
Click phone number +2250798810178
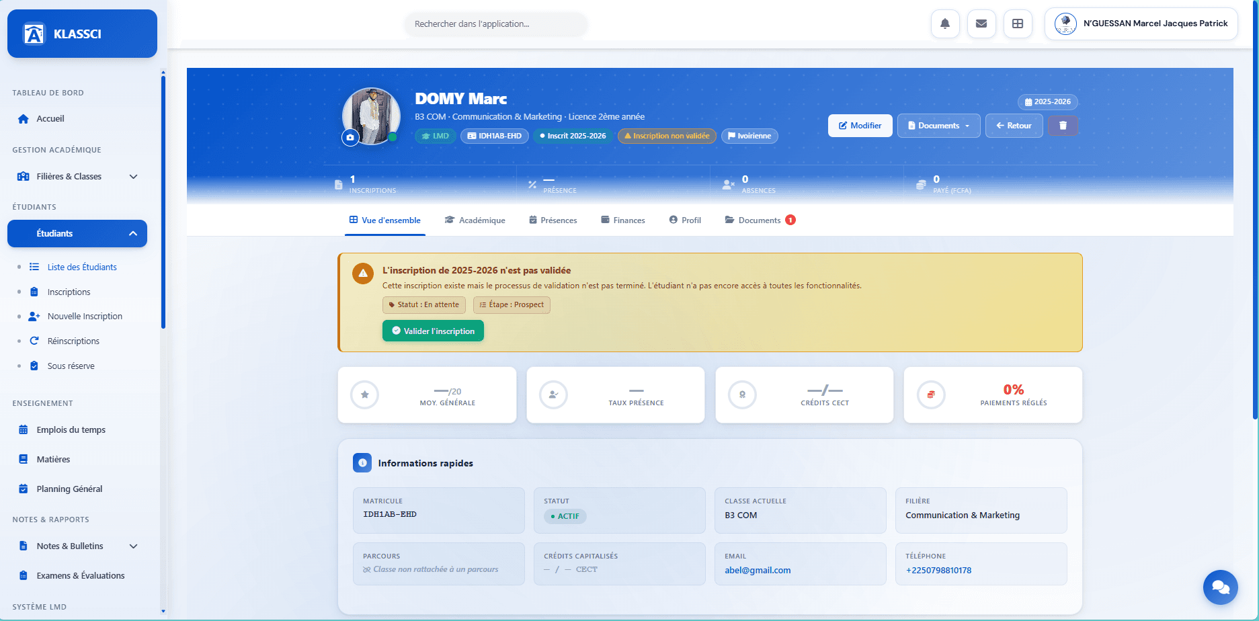point(938,571)
